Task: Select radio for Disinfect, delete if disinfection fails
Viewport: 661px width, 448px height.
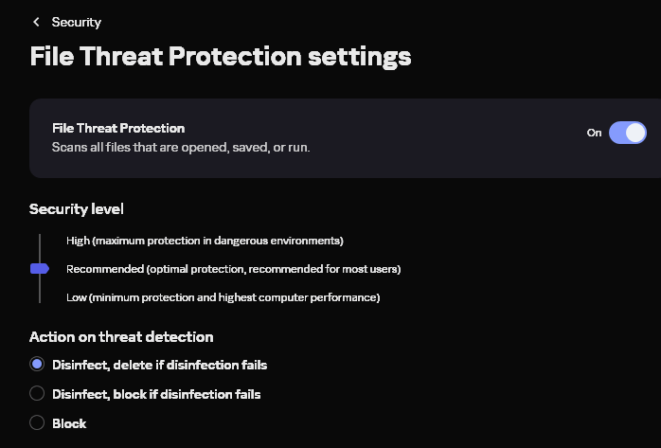Action: (37, 365)
